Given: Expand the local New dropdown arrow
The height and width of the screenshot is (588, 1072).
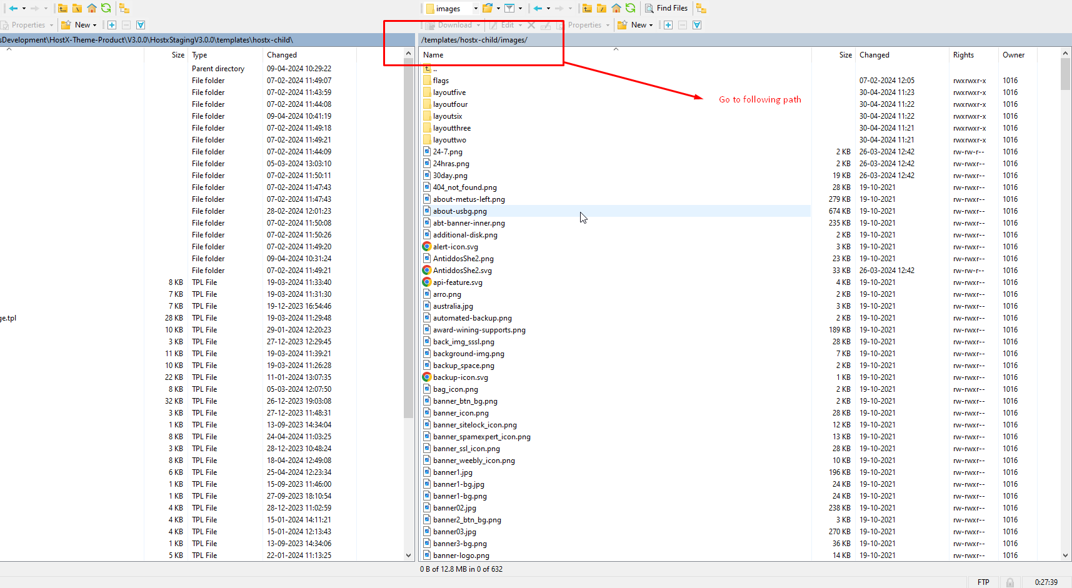Looking at the screenshot, I should tap(95, 26).
